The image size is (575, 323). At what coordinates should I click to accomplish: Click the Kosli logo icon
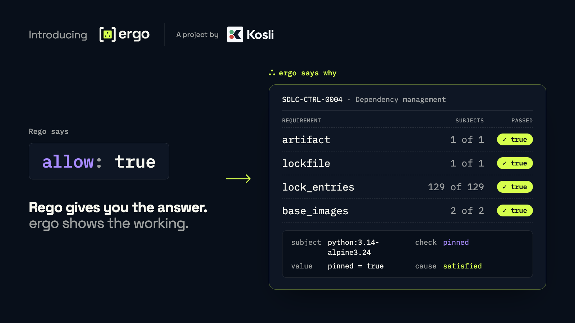[x=235, y=34]
